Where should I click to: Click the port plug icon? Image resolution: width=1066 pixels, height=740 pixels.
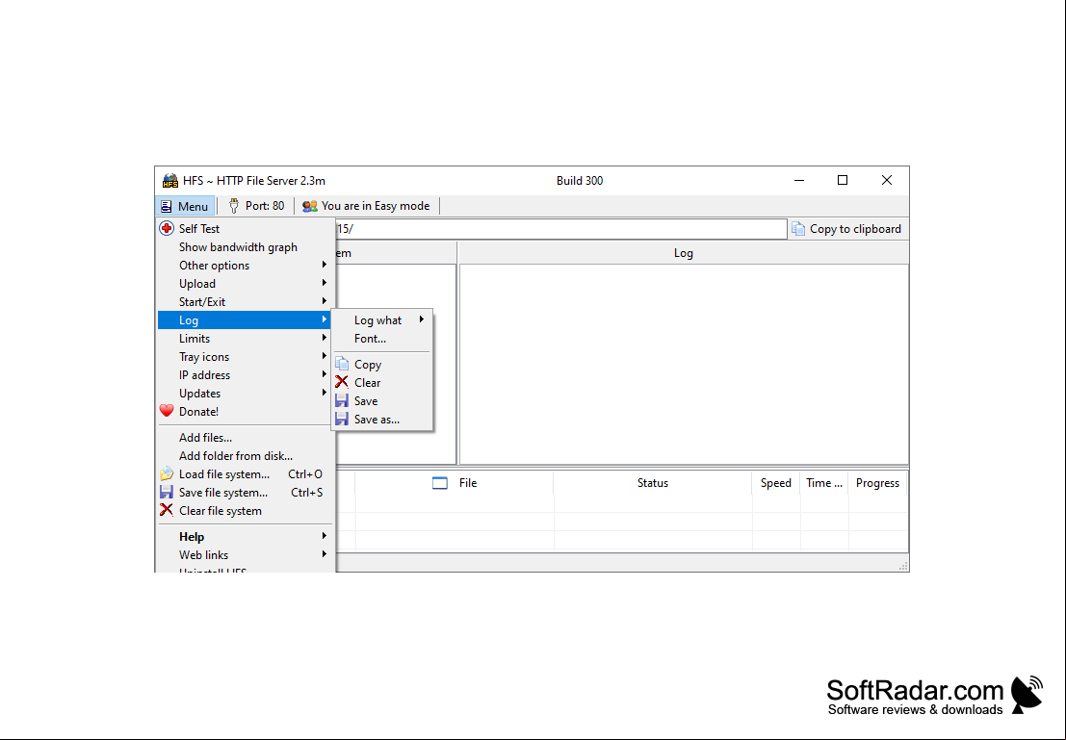click(234, 206)
